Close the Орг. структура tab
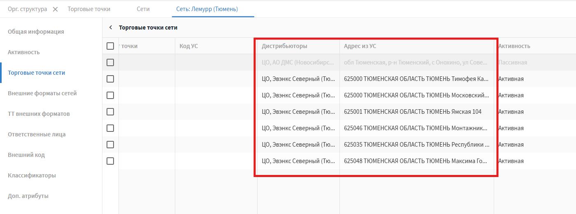The width and height of the screenshot is (576, 214). tap(56, 9)
